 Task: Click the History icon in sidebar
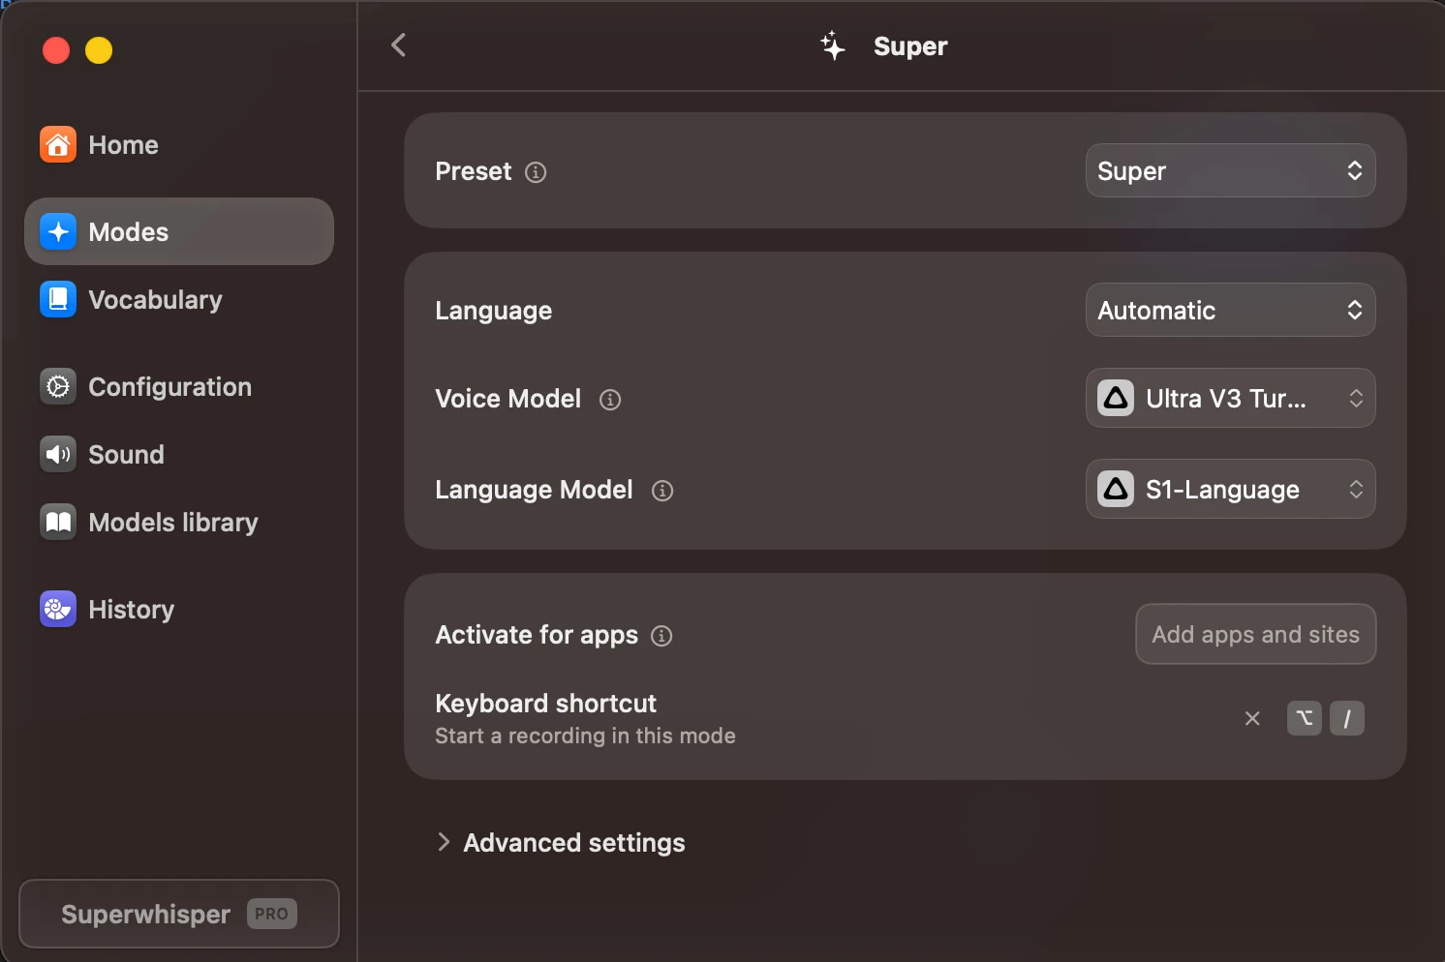58,610
